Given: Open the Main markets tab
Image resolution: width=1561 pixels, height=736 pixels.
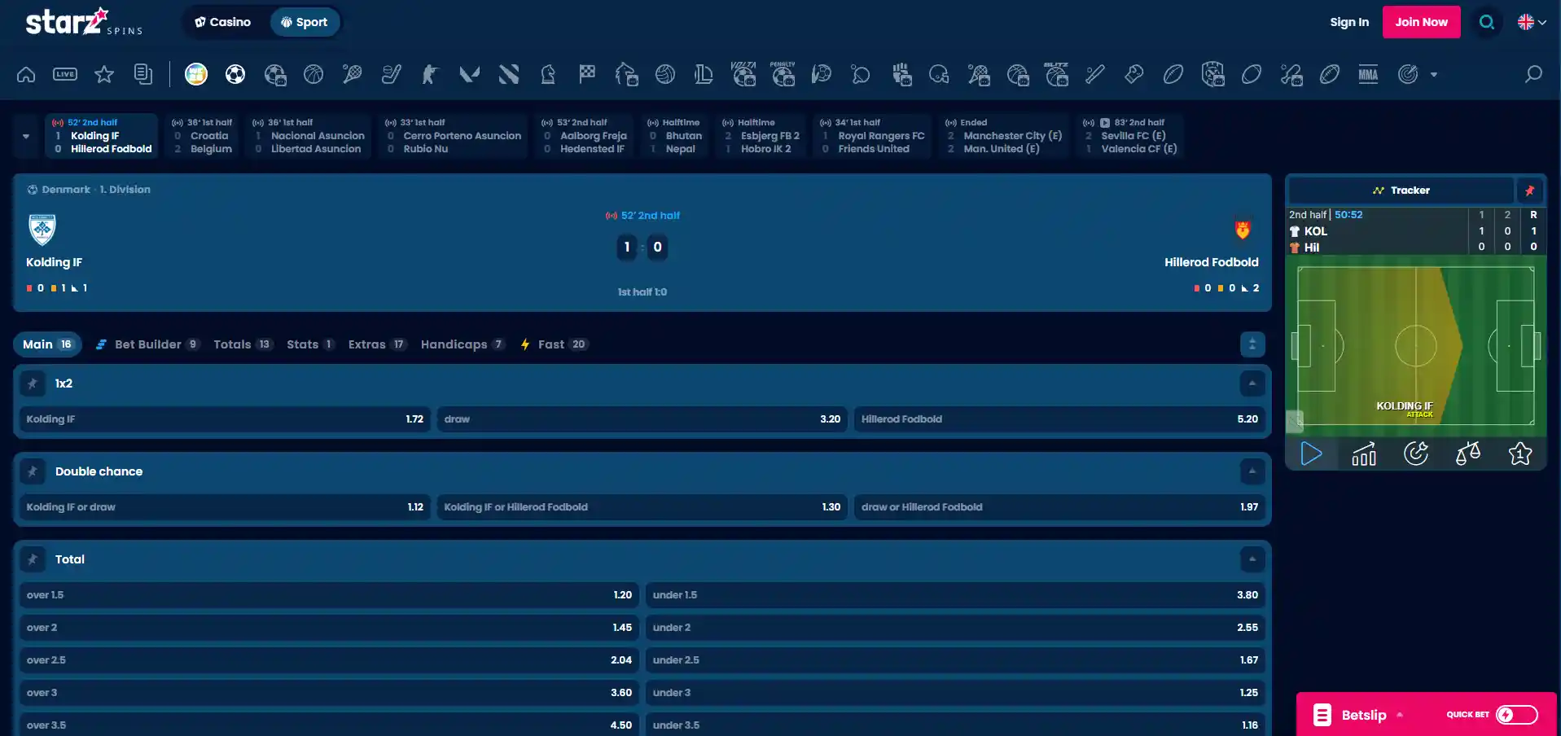Looking at the screenshot, I should [x=47, y=344].
